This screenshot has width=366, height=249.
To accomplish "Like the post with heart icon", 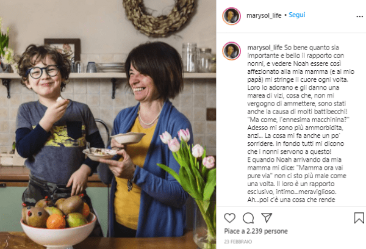I will click(x=230, y=218).
